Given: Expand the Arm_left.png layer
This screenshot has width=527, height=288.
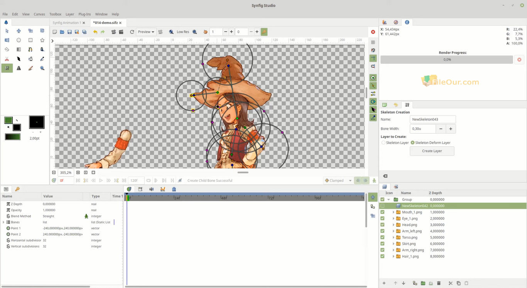Looking at the screenshot, I should (394, 231).
